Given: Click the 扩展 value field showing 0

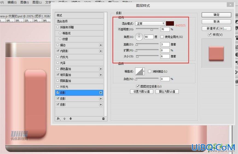Looking at the screenshot, I should [x=165, y=50].
